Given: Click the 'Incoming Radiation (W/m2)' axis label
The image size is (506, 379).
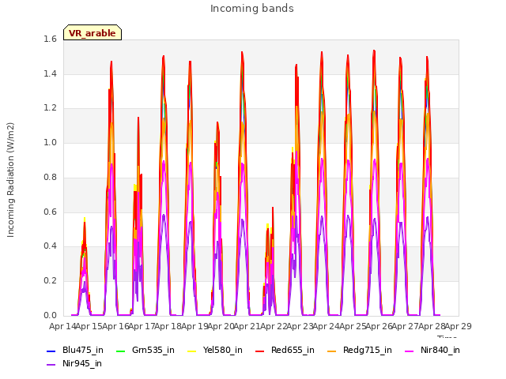Looking at the screenshot, I should click(x=10, y=180).
